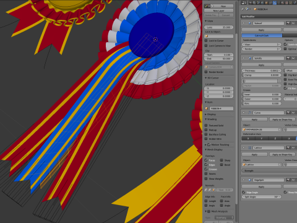Enable the Lock to Cursor checkbox
Image resolution: width=297 pixels, height=223 pixels.
point(206,41)
